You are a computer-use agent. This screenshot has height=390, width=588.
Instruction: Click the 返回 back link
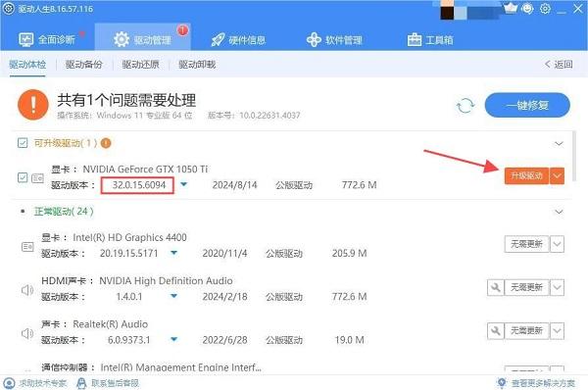pos(559,65)
